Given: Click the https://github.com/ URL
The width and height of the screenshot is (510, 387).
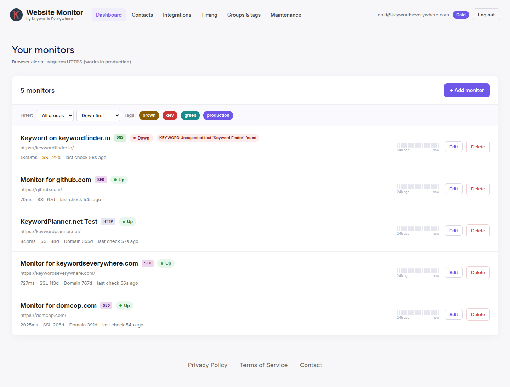Looking at the screenshot, I should [x=41, y=190].
